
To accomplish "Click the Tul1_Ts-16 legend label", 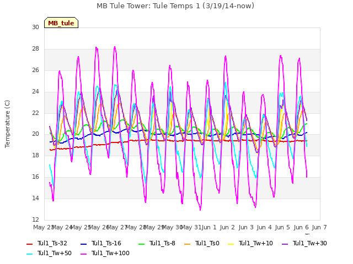I will 106,243.
